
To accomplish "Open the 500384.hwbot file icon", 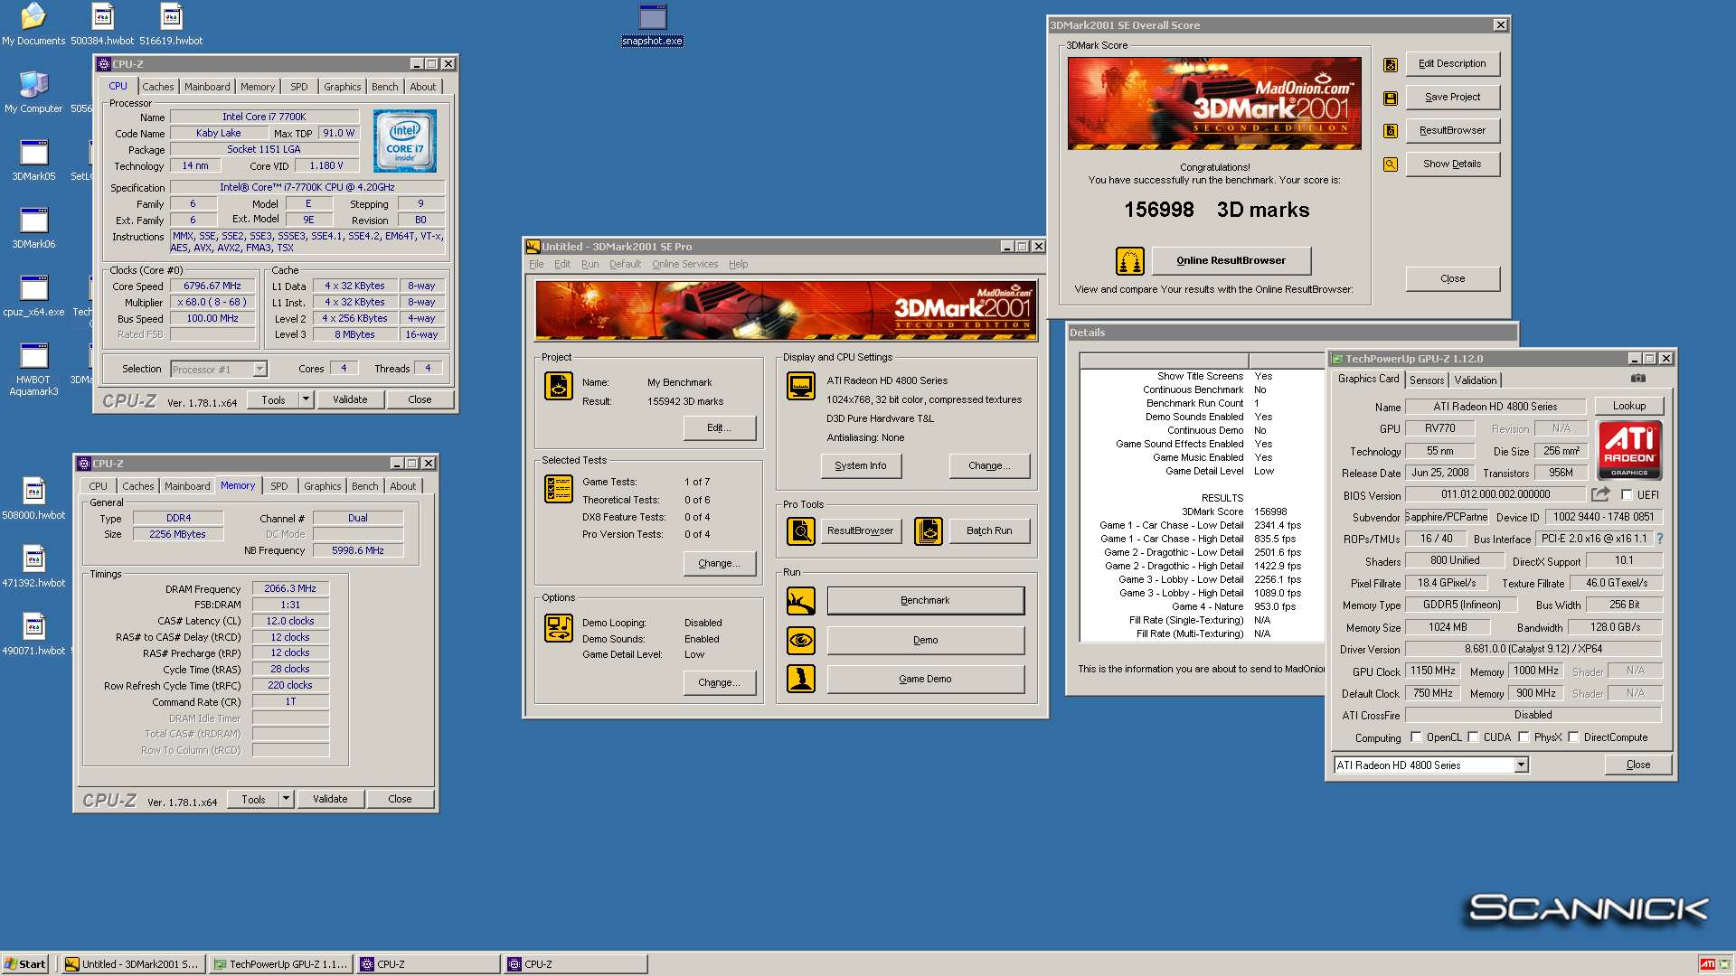I will pyautogui.click(x=102, y=24).
